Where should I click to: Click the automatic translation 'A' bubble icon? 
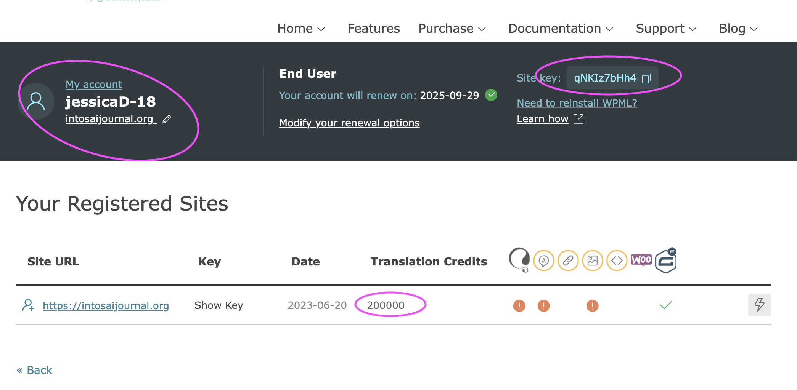click(544, 261)
